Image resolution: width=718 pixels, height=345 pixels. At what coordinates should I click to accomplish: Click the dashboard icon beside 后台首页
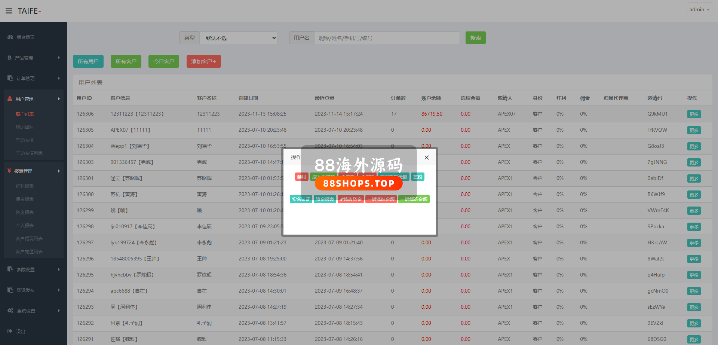point(10,37)
